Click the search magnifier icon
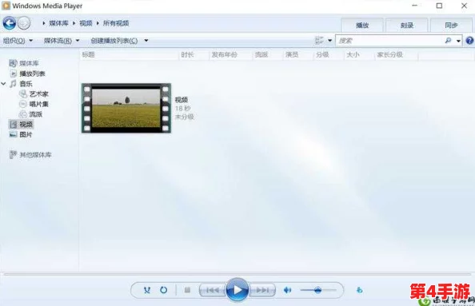 448,40
